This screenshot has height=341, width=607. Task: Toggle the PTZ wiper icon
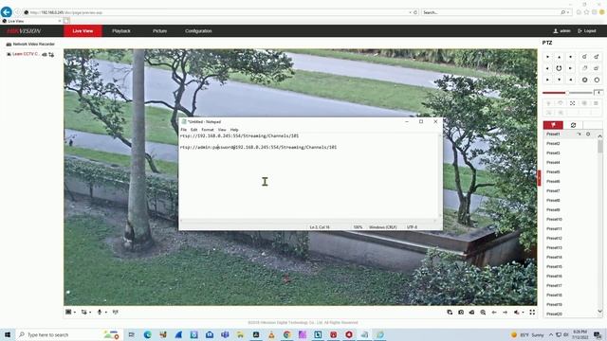click(x=561, y=103)
